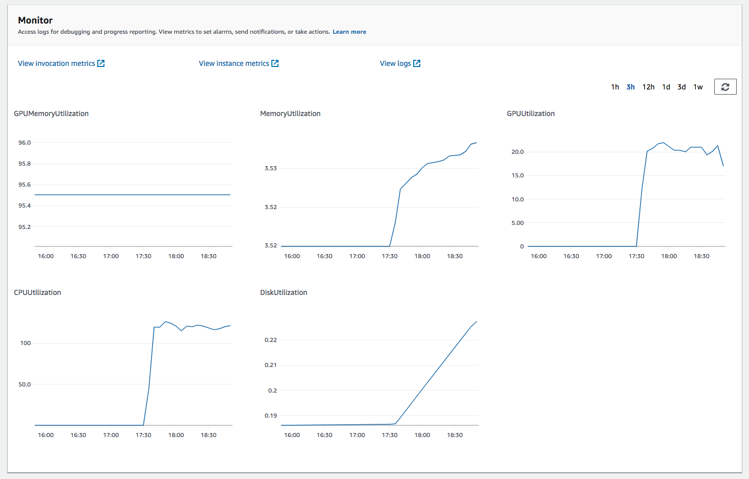749x479 pixels.
Task: Select the 1h time range
Action: click(x=615, y=86)
